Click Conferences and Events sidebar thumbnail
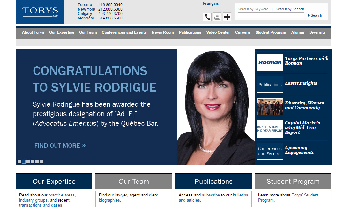The width and height of the screenshot is (351, 207). pyautogui.click(x=270, y=151)
